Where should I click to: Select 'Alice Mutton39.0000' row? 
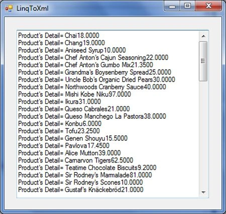point(108,153)
